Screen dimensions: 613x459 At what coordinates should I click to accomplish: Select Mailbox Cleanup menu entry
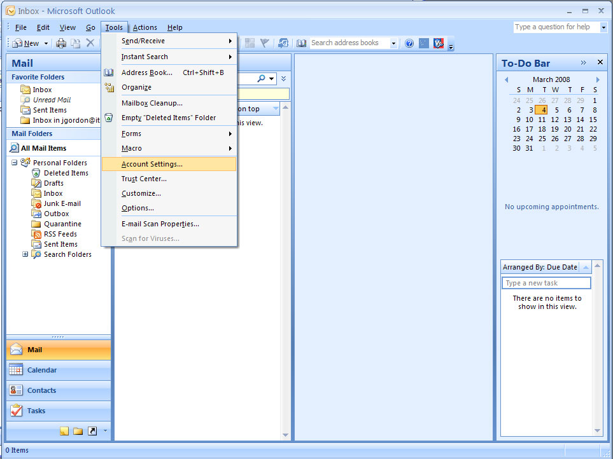pos(169,104)
